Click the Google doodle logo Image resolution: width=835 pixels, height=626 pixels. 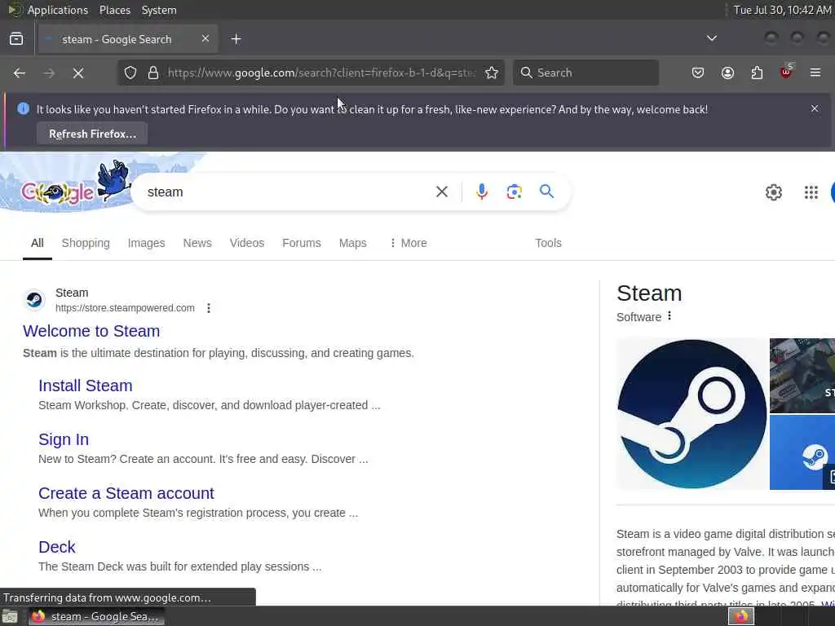point(74,183)
